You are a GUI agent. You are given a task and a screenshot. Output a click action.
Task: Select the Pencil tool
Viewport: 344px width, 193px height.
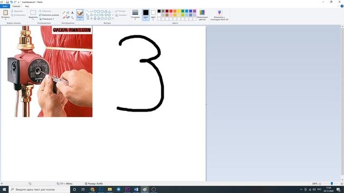64,13
